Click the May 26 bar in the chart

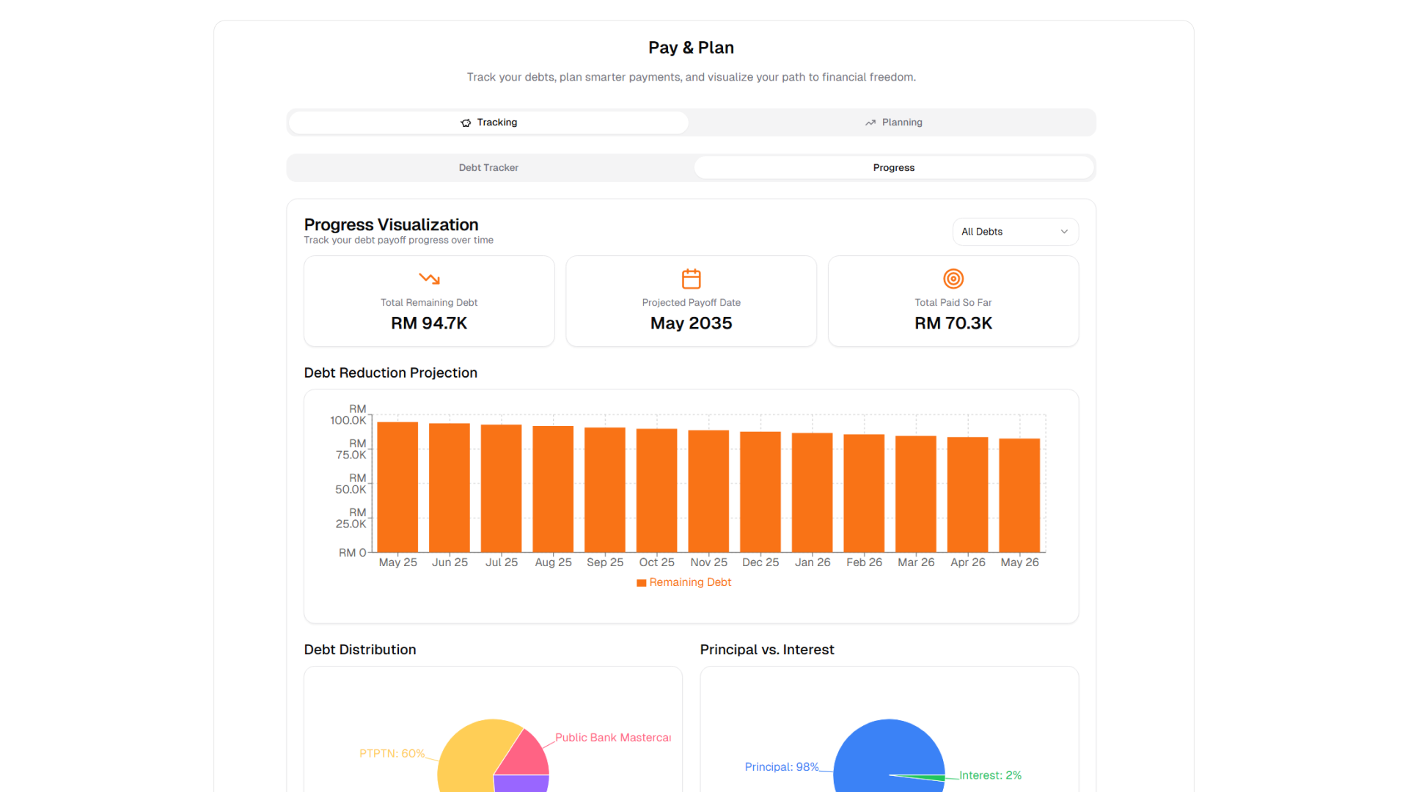[1019, 496]
